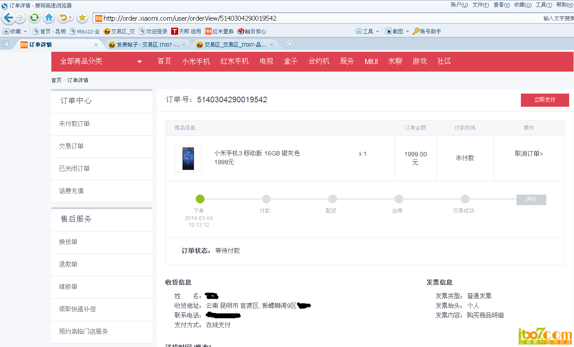This screenshot has height=347, width=574.
Task: Open the 账户(U) menu
Action: pos(459,5)
